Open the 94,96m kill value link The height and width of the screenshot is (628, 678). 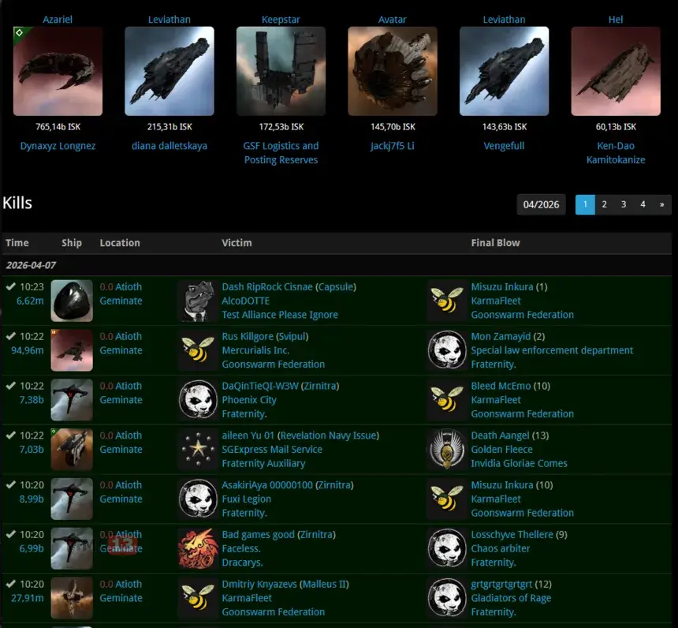[x=29, y=350]
